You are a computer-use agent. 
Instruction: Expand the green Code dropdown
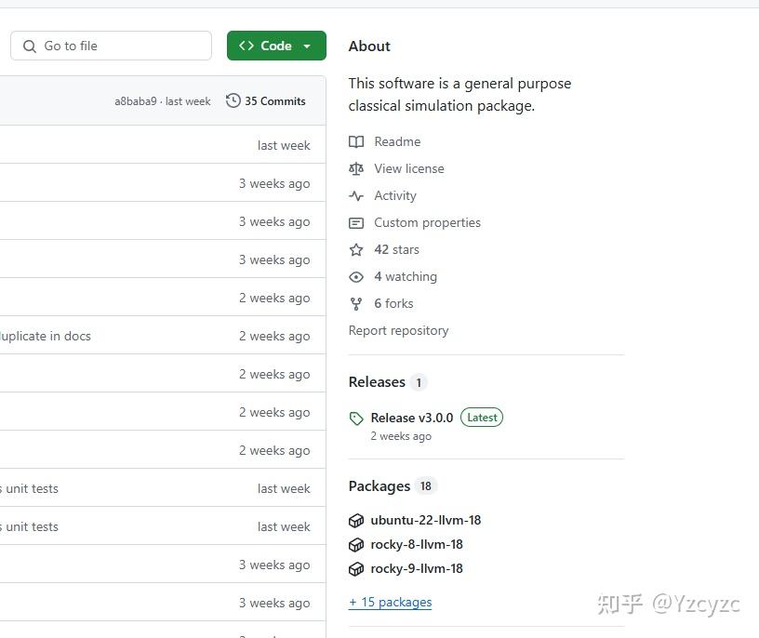tap(276, 46)
